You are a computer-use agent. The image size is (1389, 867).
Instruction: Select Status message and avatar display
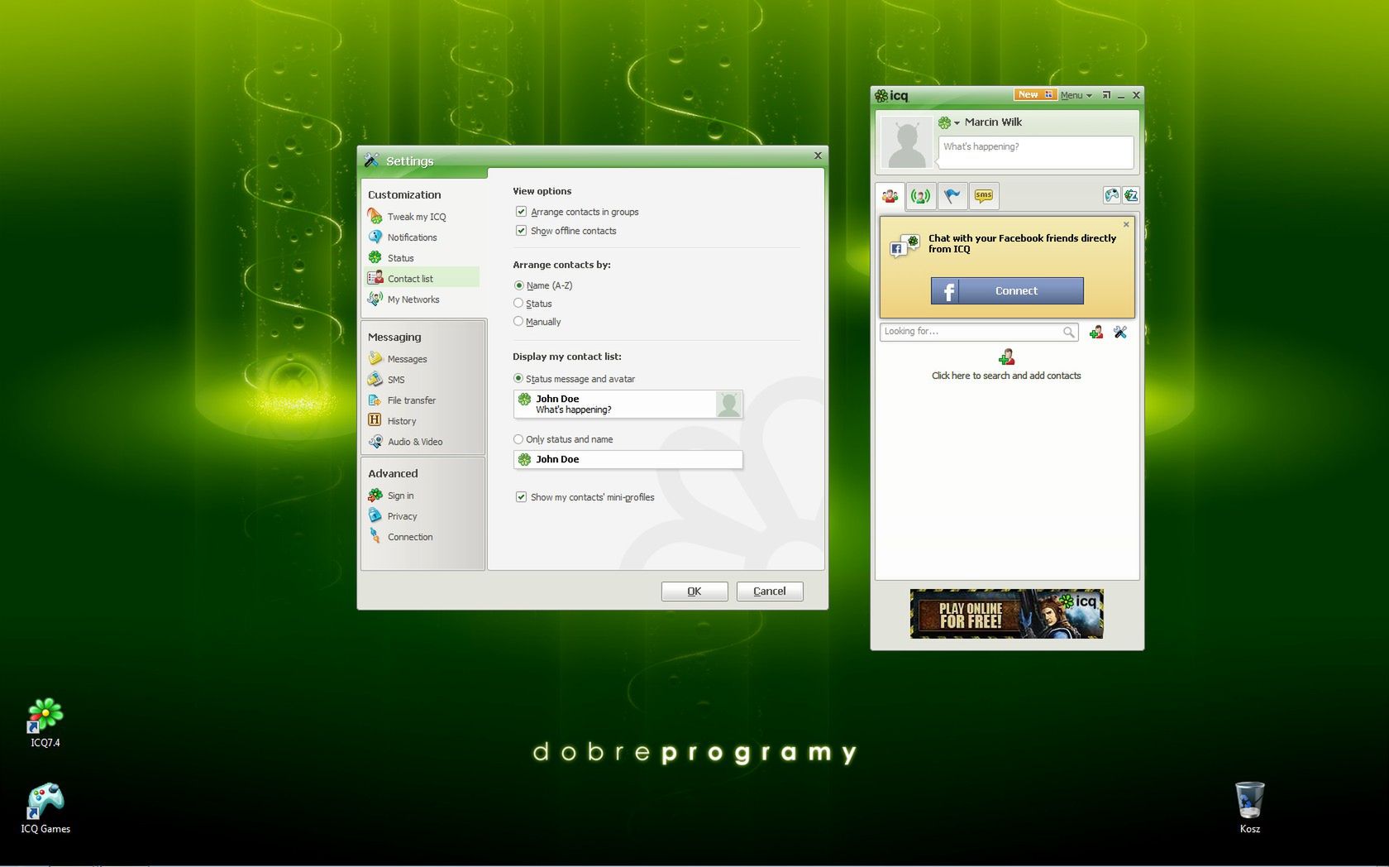pyautogui.click(x=518, y=379)
